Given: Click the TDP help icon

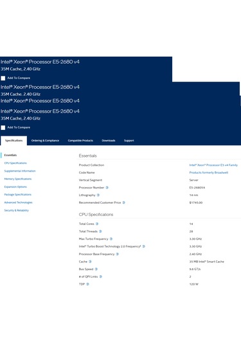Looking at the screenshot, I should pos(87,284).
